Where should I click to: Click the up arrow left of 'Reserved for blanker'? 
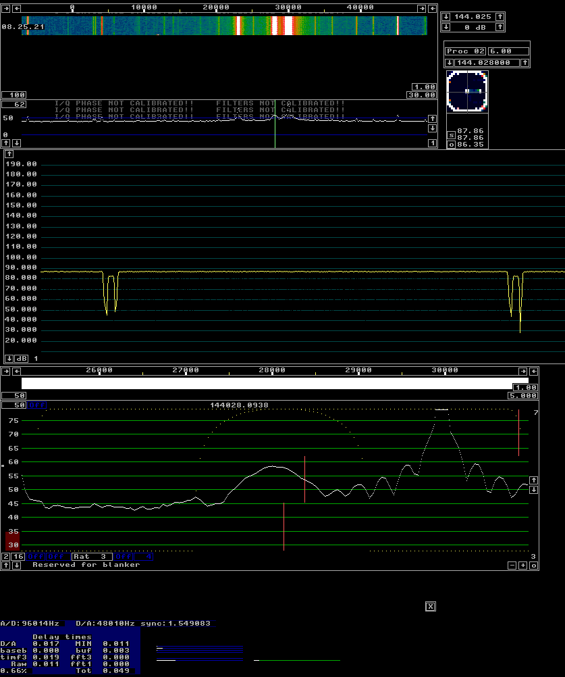[6, 565]
